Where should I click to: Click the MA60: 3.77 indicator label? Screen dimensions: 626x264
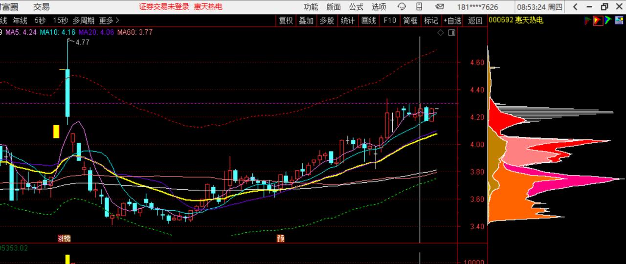[x=134, y=33]
